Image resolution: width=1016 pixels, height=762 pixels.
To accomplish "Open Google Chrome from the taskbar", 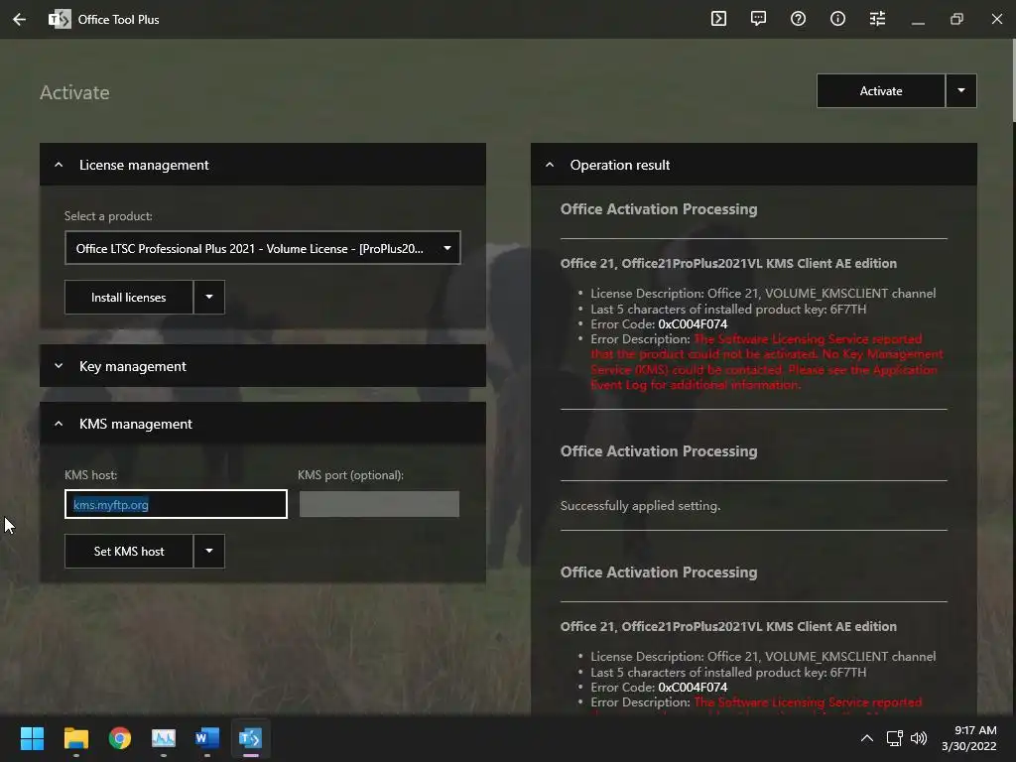I will [x=120, y=738].
